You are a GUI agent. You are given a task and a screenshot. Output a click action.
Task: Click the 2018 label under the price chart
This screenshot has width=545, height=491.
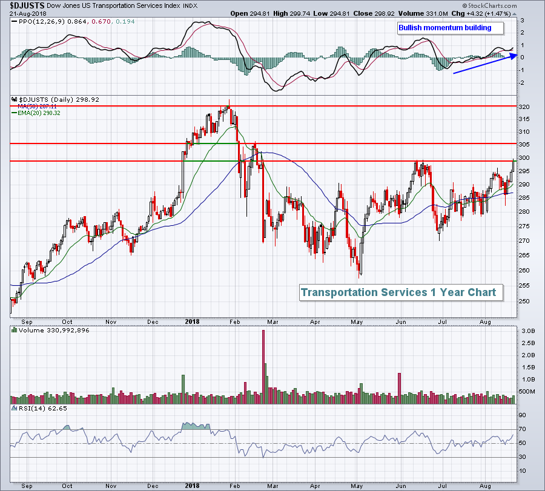tap(192, 321)
